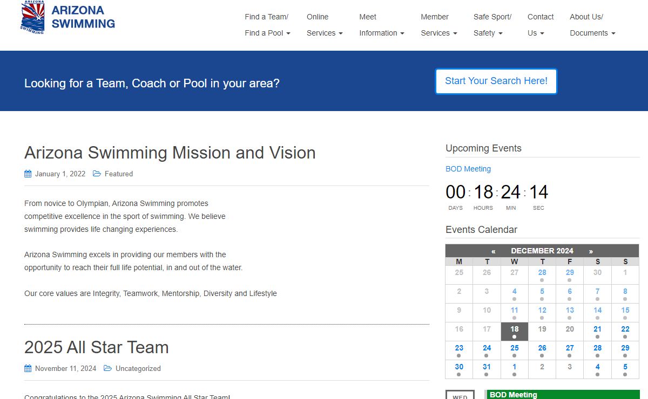This screenshot has height=399, width=648.
Task: Click the countdown MIN value 24
Action: point(510,192)
